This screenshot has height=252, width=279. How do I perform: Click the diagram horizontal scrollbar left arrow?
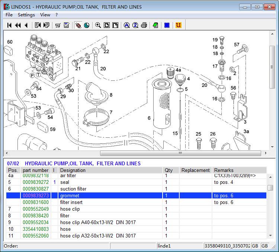[7, 153]
